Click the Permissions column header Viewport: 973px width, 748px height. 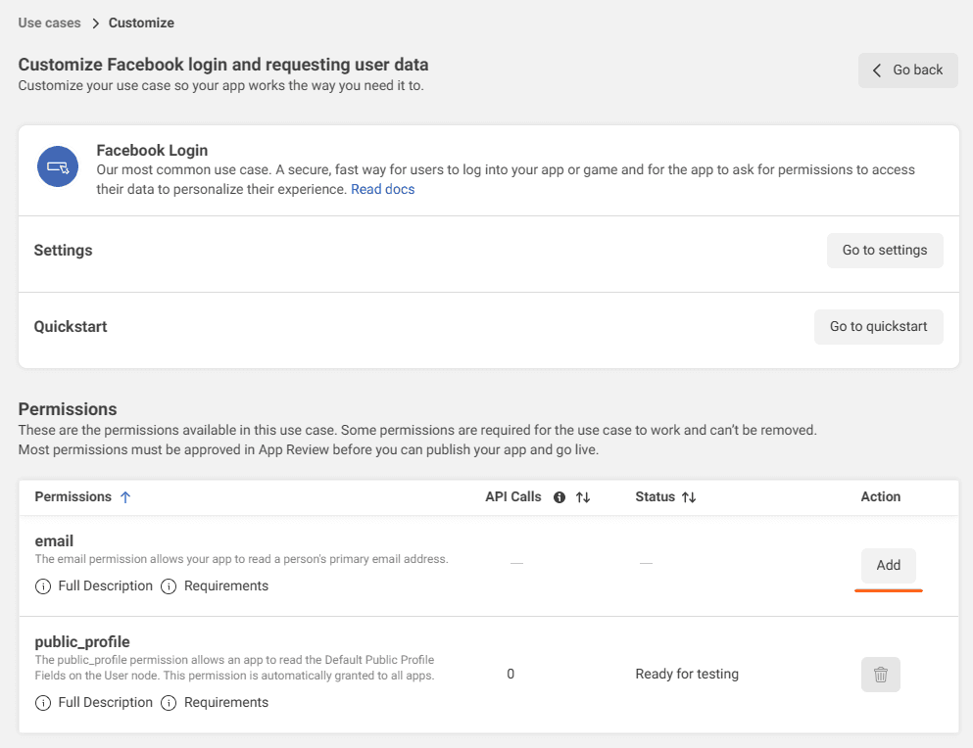click(73, 496)
